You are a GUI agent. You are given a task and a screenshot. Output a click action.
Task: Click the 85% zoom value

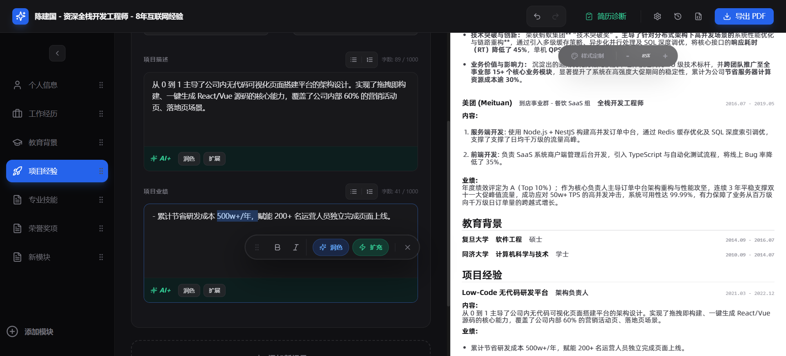click(x=646, y=56)
